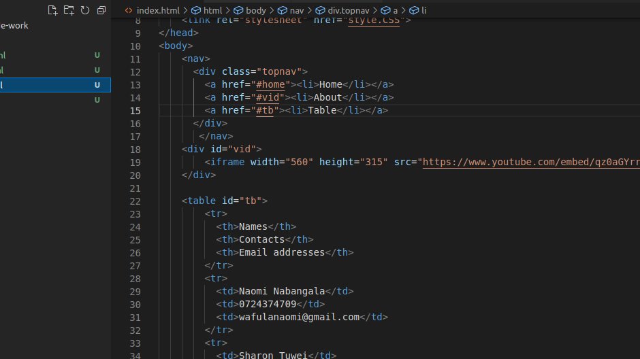Select index.html in the breadcrumb

pos(158,11)
